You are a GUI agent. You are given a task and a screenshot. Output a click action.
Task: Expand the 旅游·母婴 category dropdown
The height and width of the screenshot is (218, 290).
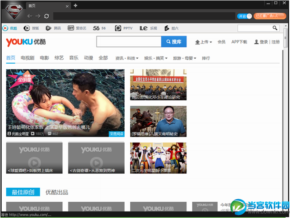(184, 58)
